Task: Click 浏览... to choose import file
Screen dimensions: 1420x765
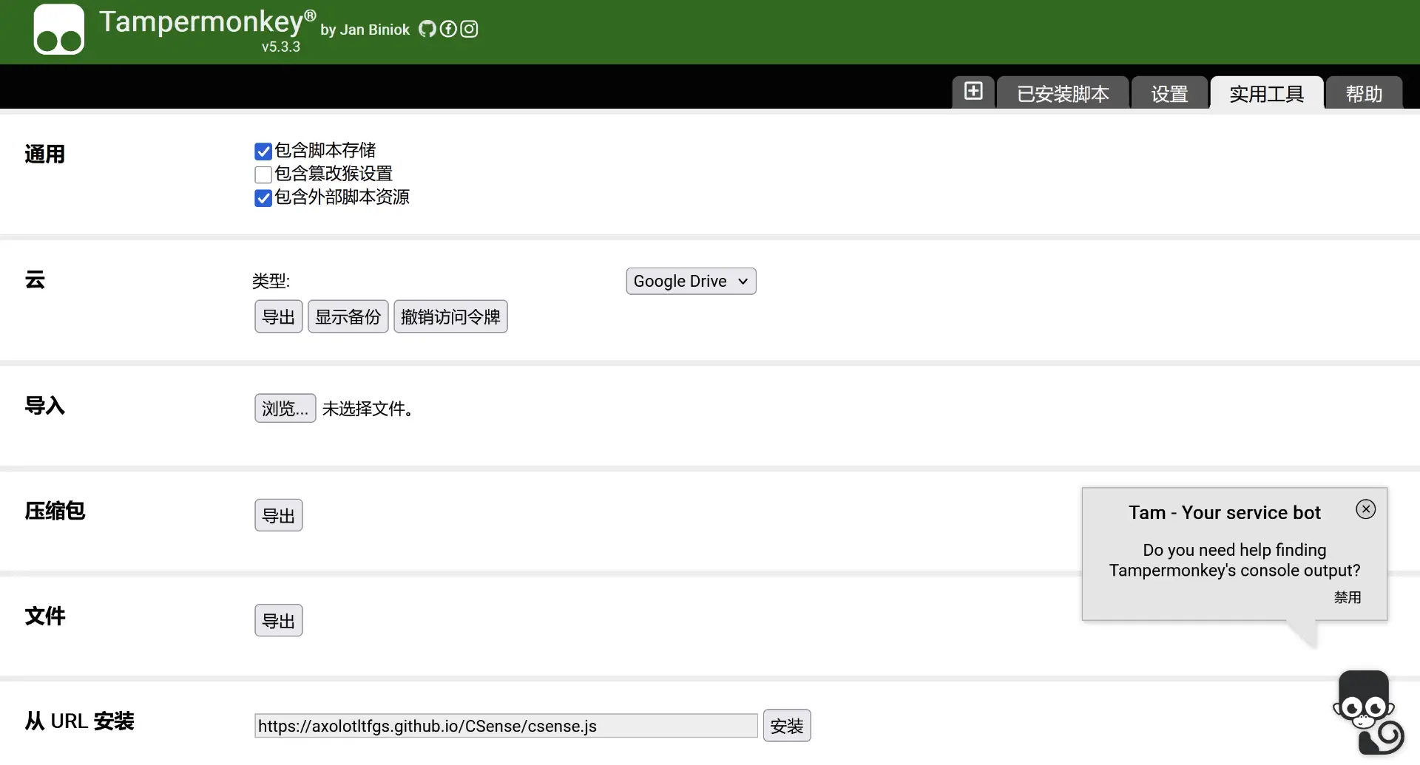Action: click(285, 408)
